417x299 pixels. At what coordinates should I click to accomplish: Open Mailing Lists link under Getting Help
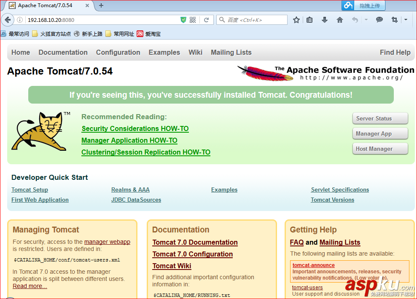coord(339,242)
